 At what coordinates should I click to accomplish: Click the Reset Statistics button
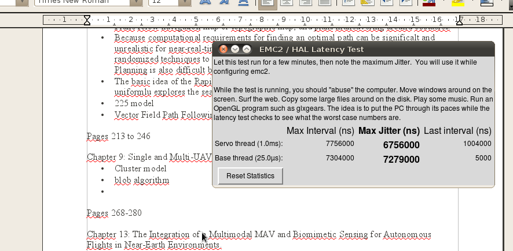[250, 176]
